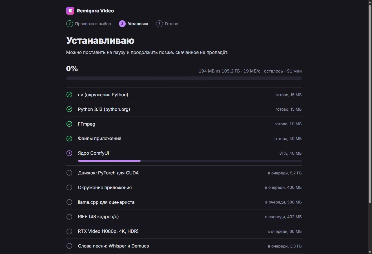
Task: Click the step one completed check icon
Action: [69, 24]
